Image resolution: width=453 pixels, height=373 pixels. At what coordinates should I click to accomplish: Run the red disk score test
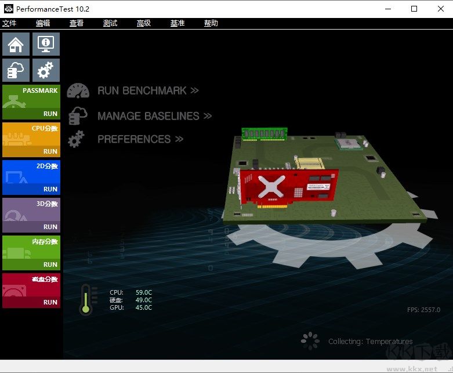[x=50, y=302]
